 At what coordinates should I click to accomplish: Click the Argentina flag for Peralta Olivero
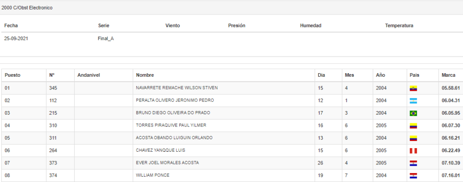(413, 100)
